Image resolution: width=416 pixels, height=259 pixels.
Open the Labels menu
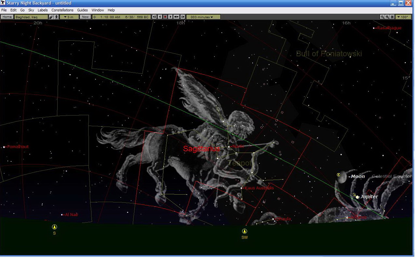tap(43, 10)
